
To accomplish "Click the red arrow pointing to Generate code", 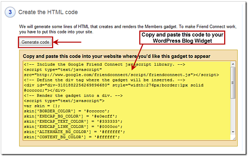I will point(67,42).
